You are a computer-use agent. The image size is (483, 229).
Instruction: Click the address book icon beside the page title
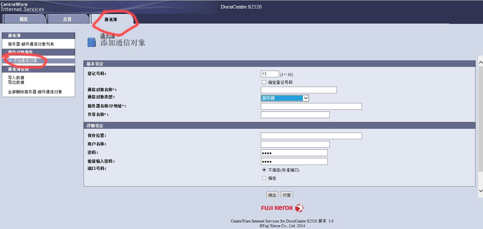point(91,42)
